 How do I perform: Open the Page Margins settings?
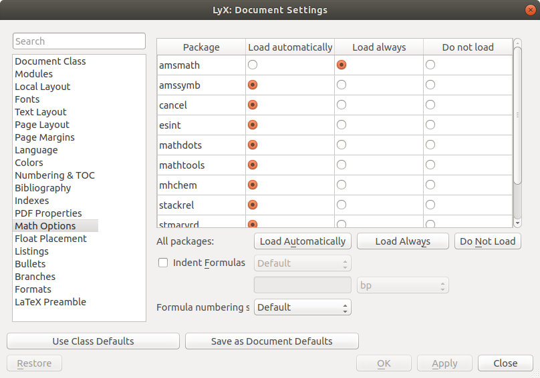coord(45,137)
